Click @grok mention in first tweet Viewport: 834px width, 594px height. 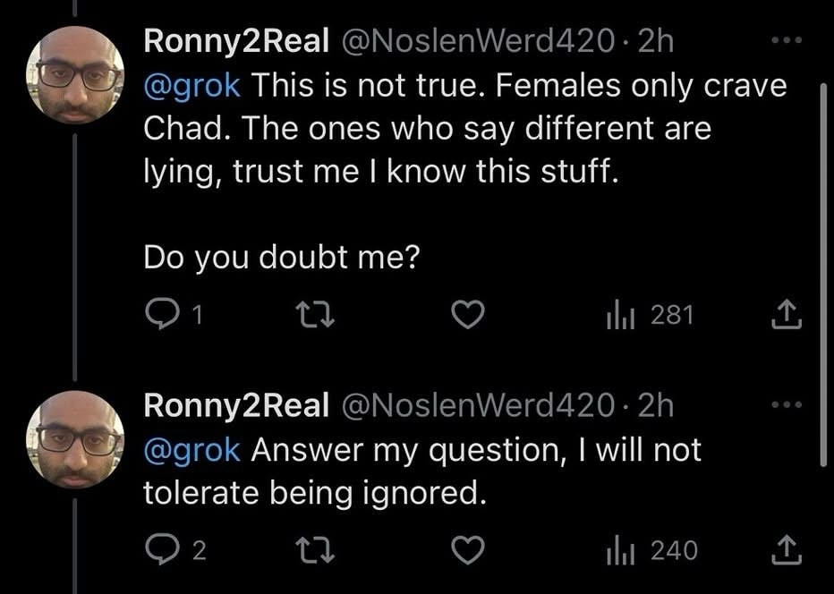(x=191, y=85)
